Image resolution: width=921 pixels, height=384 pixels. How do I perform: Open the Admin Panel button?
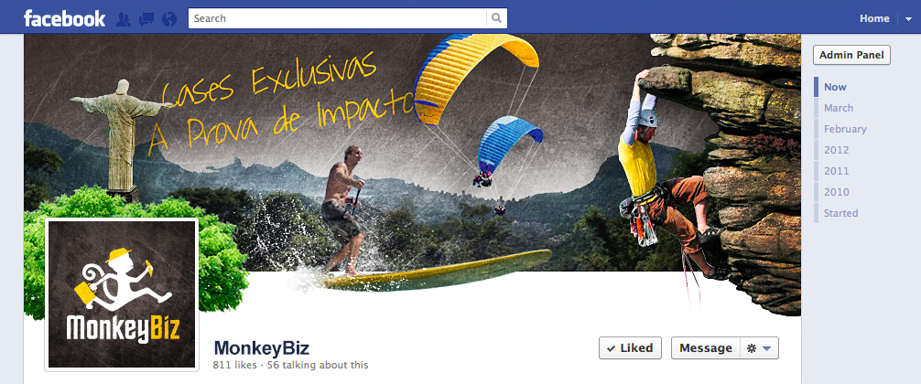851,55
